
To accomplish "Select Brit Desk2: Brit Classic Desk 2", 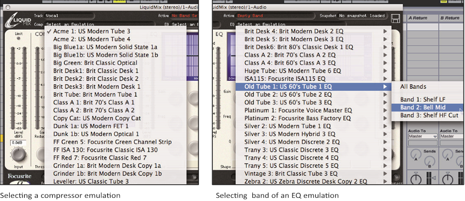I will click(x=116, y=79).
